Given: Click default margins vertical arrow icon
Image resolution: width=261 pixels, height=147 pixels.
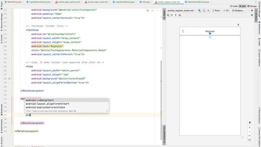Looking at the screenshot, I should pyautogui.click(x=176, y=15).
